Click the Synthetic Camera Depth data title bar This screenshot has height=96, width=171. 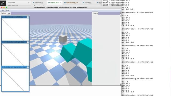pos(14,42)
